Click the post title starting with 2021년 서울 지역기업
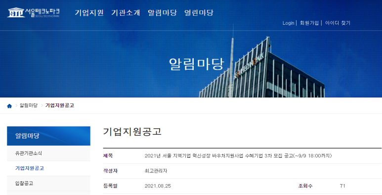Image resolution: width=382 pixels, height=195 pixels. pos(238,156)
